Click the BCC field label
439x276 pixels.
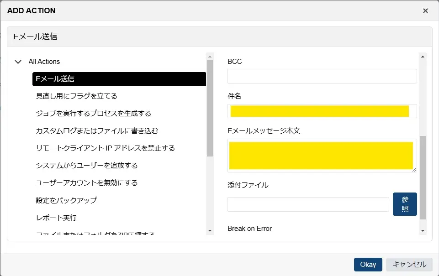[x=235, y=62]
